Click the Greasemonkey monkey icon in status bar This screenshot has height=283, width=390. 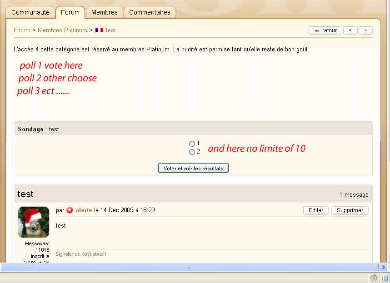[374, 278]
